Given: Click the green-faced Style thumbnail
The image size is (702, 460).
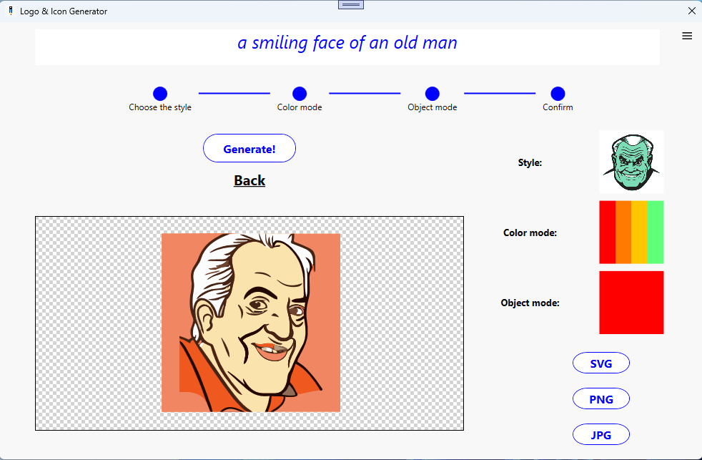Looking at the screenshot, I should point(631,162).
